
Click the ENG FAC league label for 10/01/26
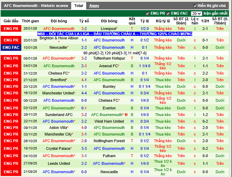click(11, 47)
